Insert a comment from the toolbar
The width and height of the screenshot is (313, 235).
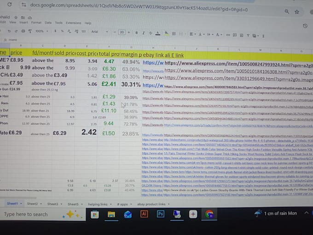pyautogui.click(x=235, y=35)
